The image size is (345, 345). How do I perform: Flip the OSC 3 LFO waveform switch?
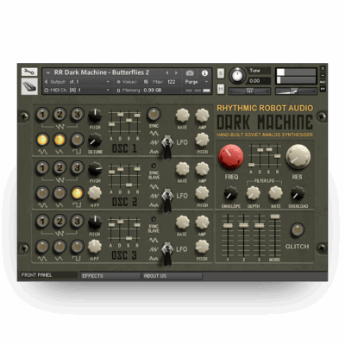point(166,254)
